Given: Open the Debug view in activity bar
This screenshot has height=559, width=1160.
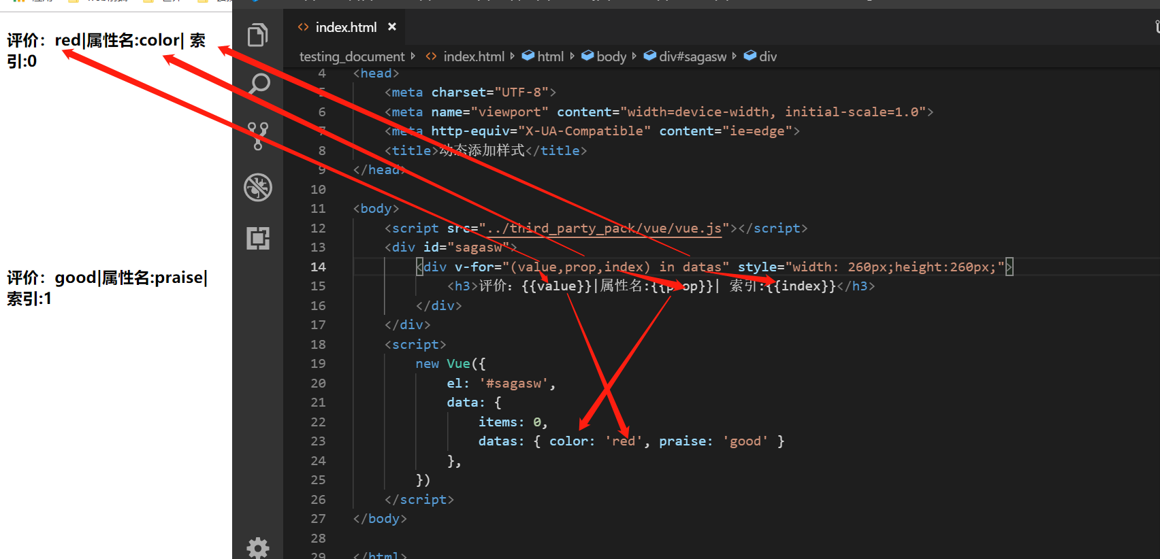Looking at the screenshot, I should (258, 187).
